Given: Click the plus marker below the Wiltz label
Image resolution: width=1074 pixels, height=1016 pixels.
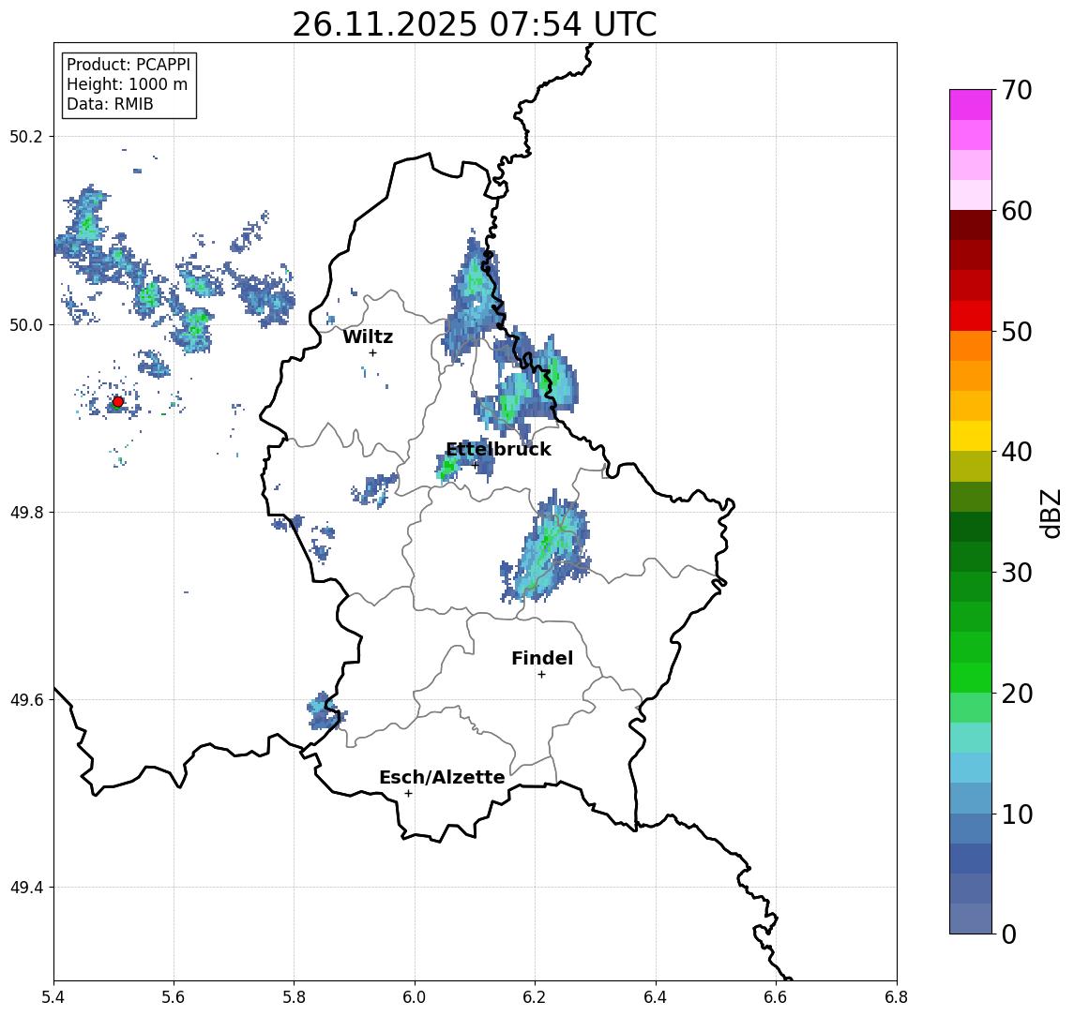Looking at the screenshot, I should (x=372, y=352).
